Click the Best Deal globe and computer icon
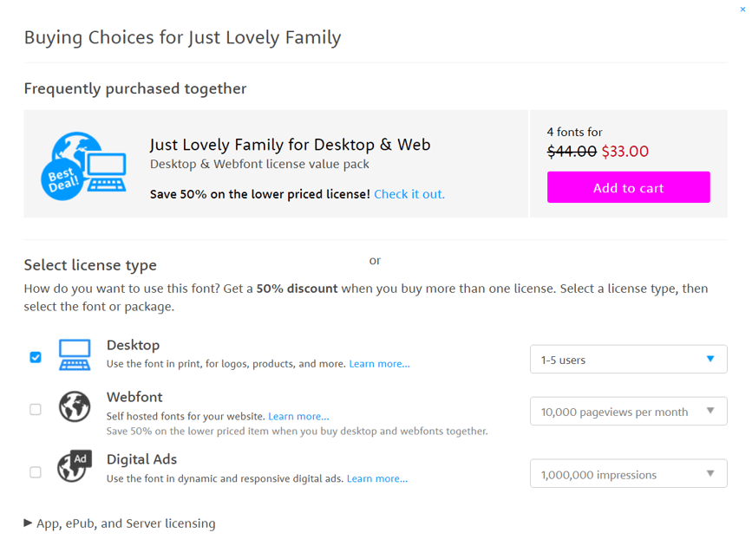The image size is (752, 552). pos(83,166)
